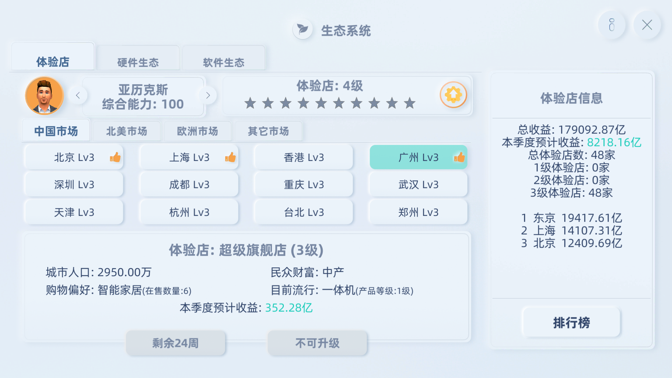
Task: Select the 欧洲市场 tab
Action: 197,131
